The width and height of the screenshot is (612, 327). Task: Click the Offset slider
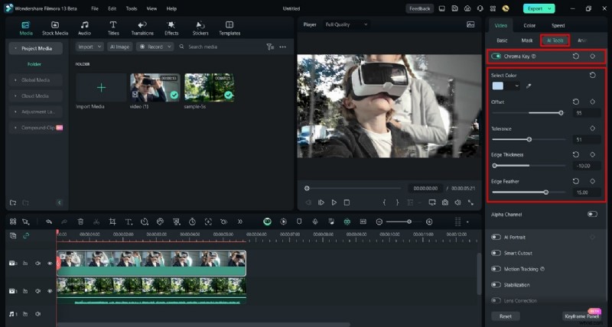[x=529, y=113]
